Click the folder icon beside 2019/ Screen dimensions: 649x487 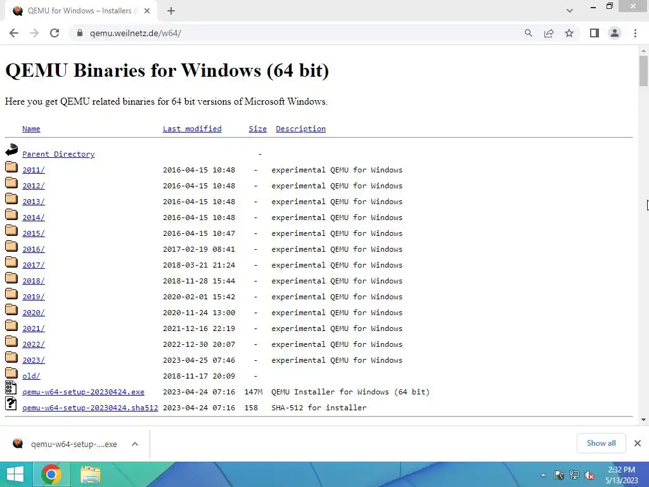click(11, 294)
